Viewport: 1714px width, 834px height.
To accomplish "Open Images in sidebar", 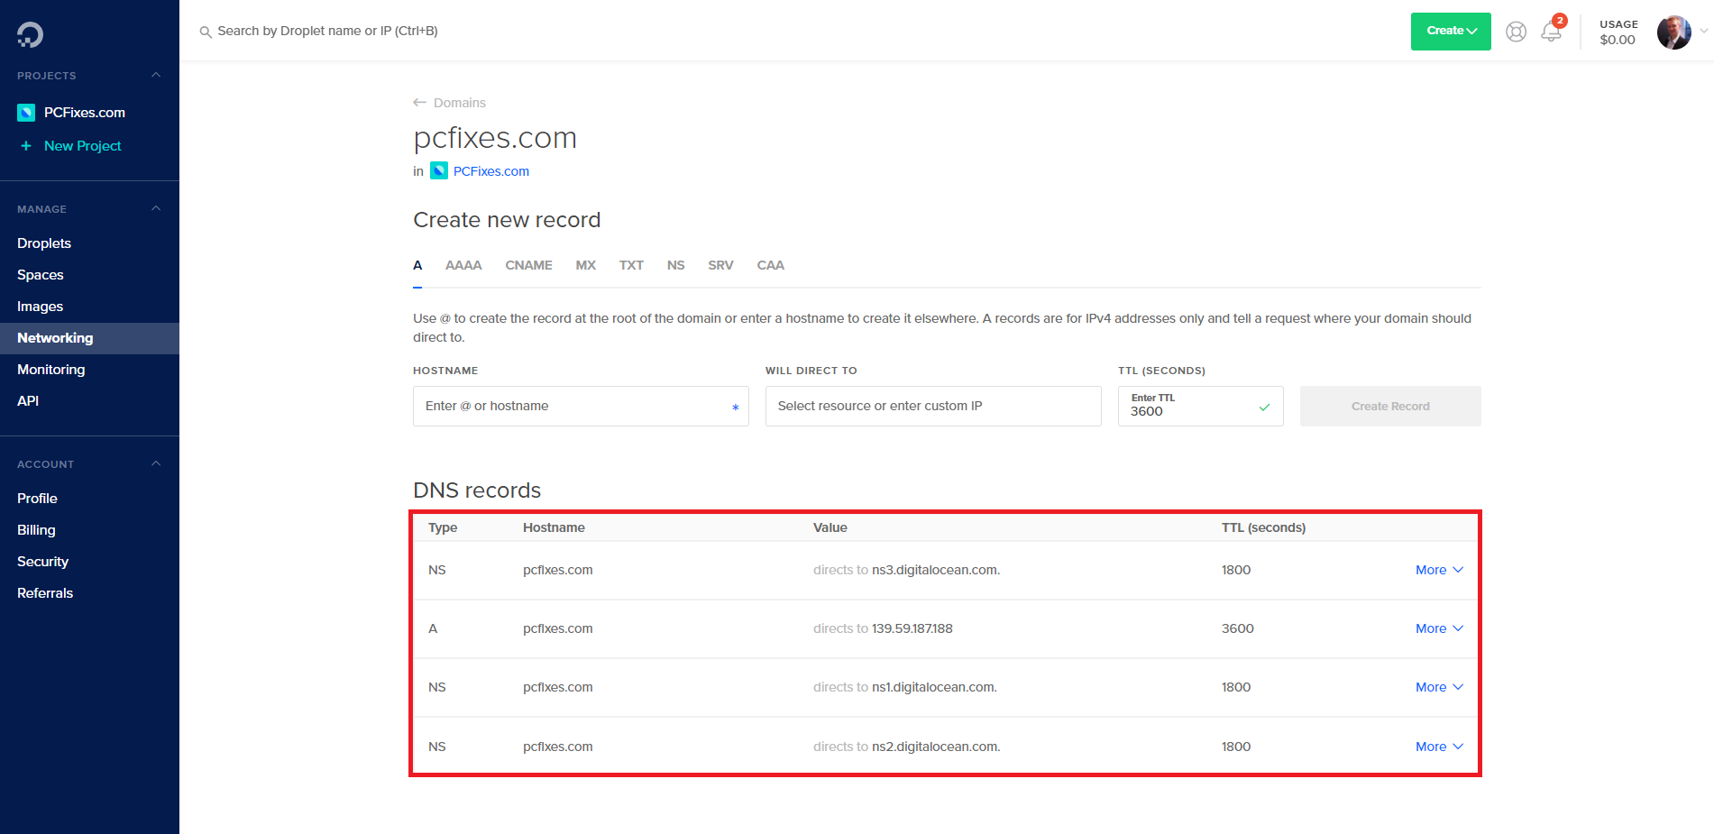I will pos(41,307).
